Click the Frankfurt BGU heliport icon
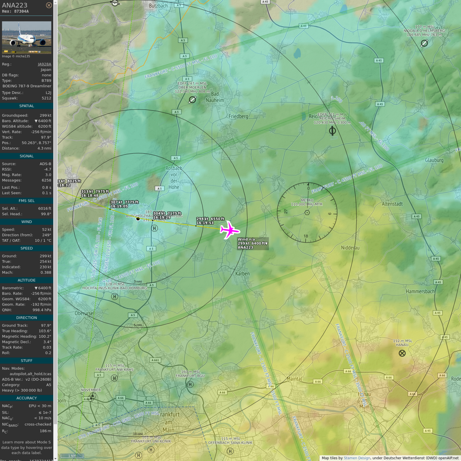The image size is (461, 461). (190, 384)
